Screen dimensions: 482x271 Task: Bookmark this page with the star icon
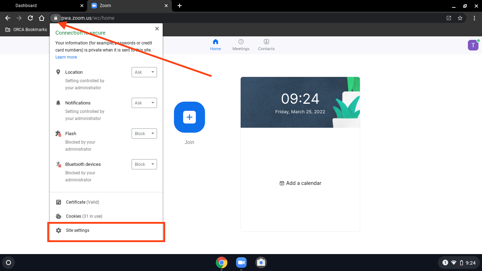460,18
